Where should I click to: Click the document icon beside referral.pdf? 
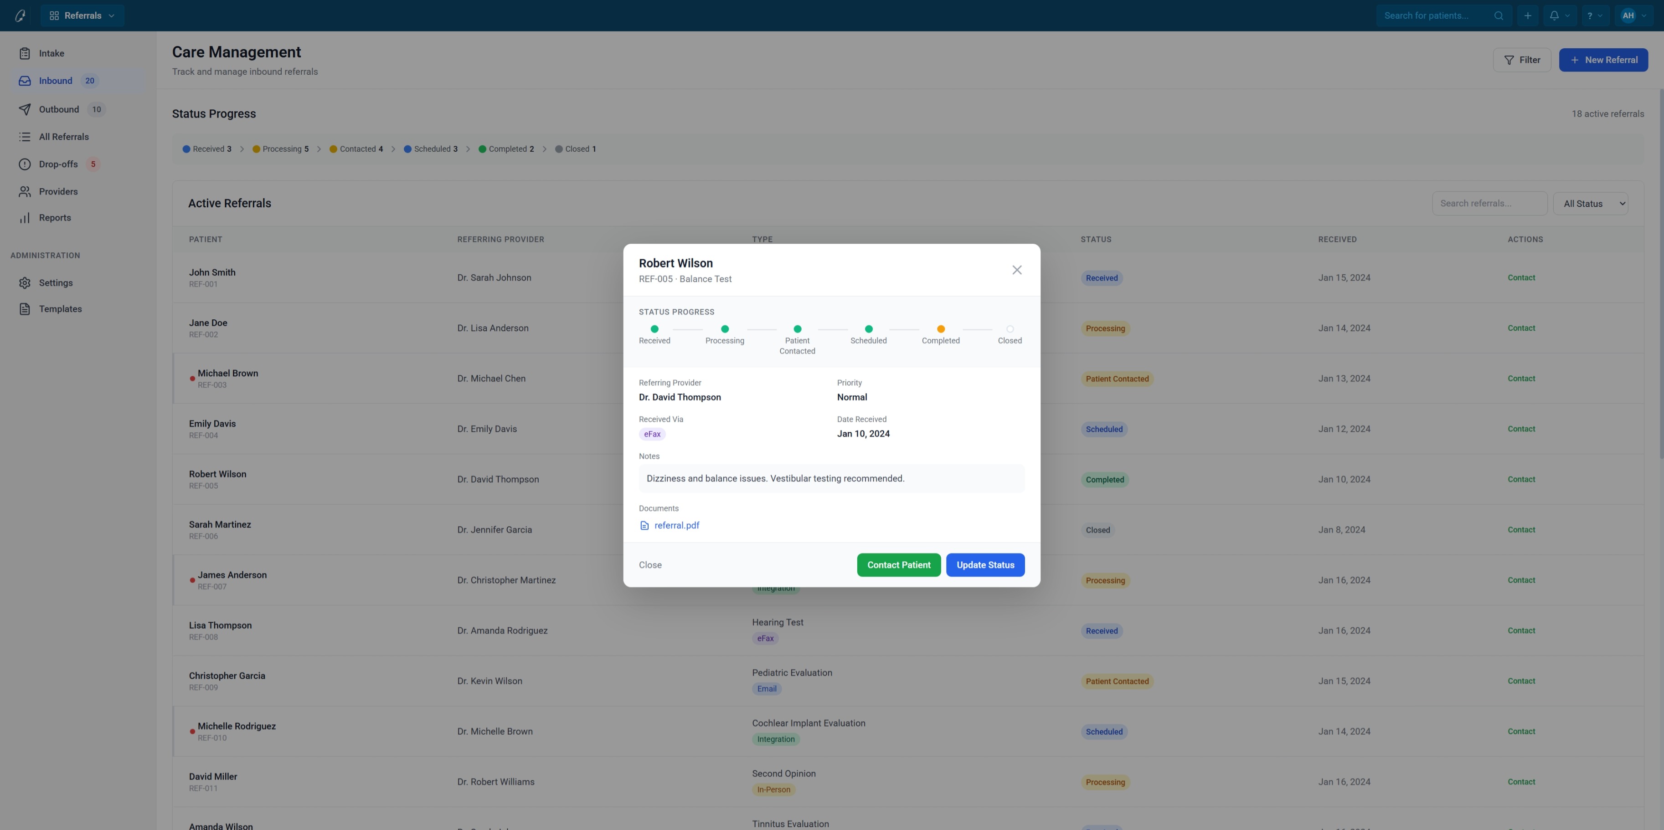tap(644, 525)
